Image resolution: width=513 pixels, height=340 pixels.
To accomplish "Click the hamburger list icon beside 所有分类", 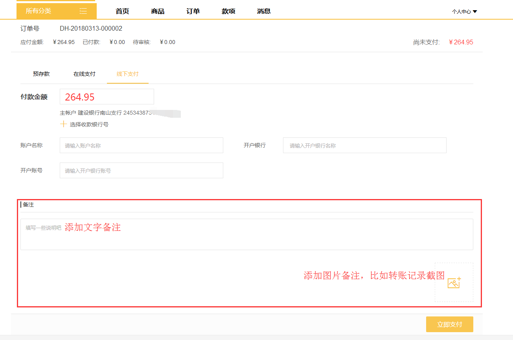I will coord(83,11).
